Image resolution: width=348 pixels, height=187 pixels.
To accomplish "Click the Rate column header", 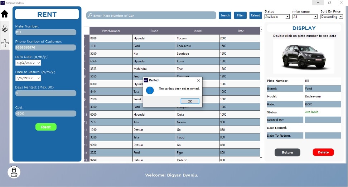I will point(241,31).
